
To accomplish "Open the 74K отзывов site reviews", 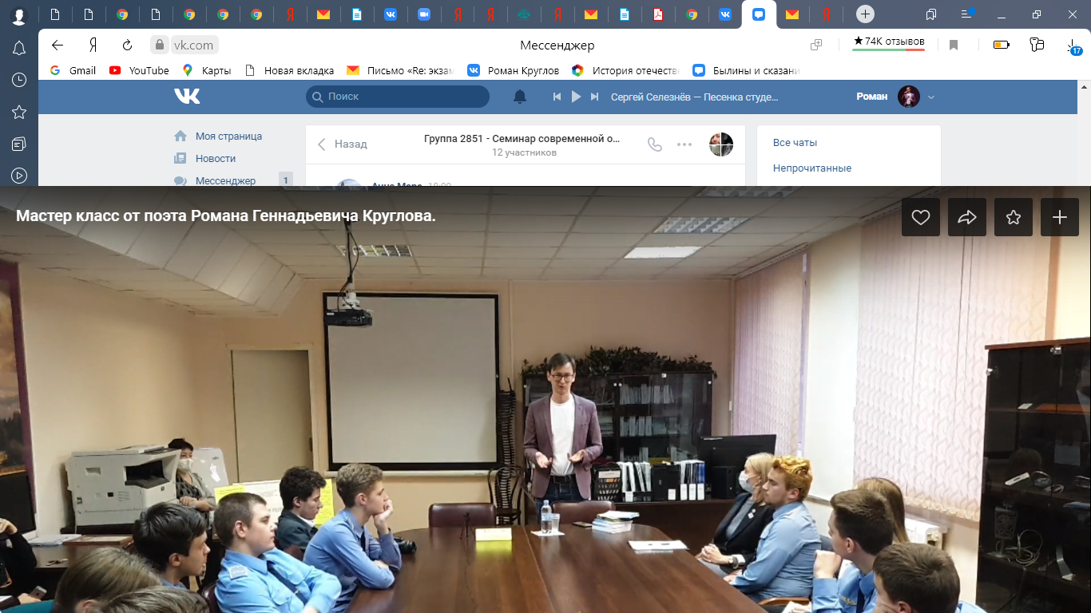I will click(x=889, y=42).
